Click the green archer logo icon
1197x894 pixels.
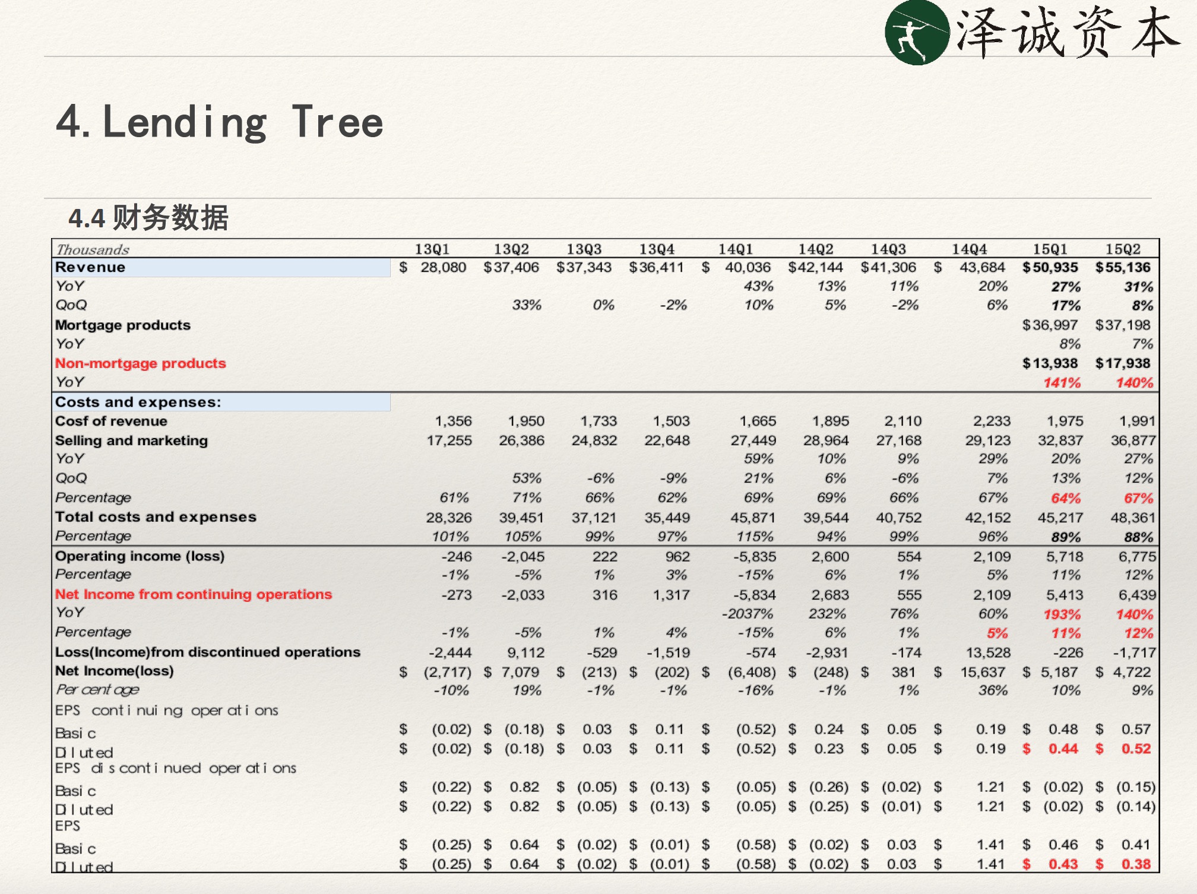pyautogui.click(x=917, y=32)
